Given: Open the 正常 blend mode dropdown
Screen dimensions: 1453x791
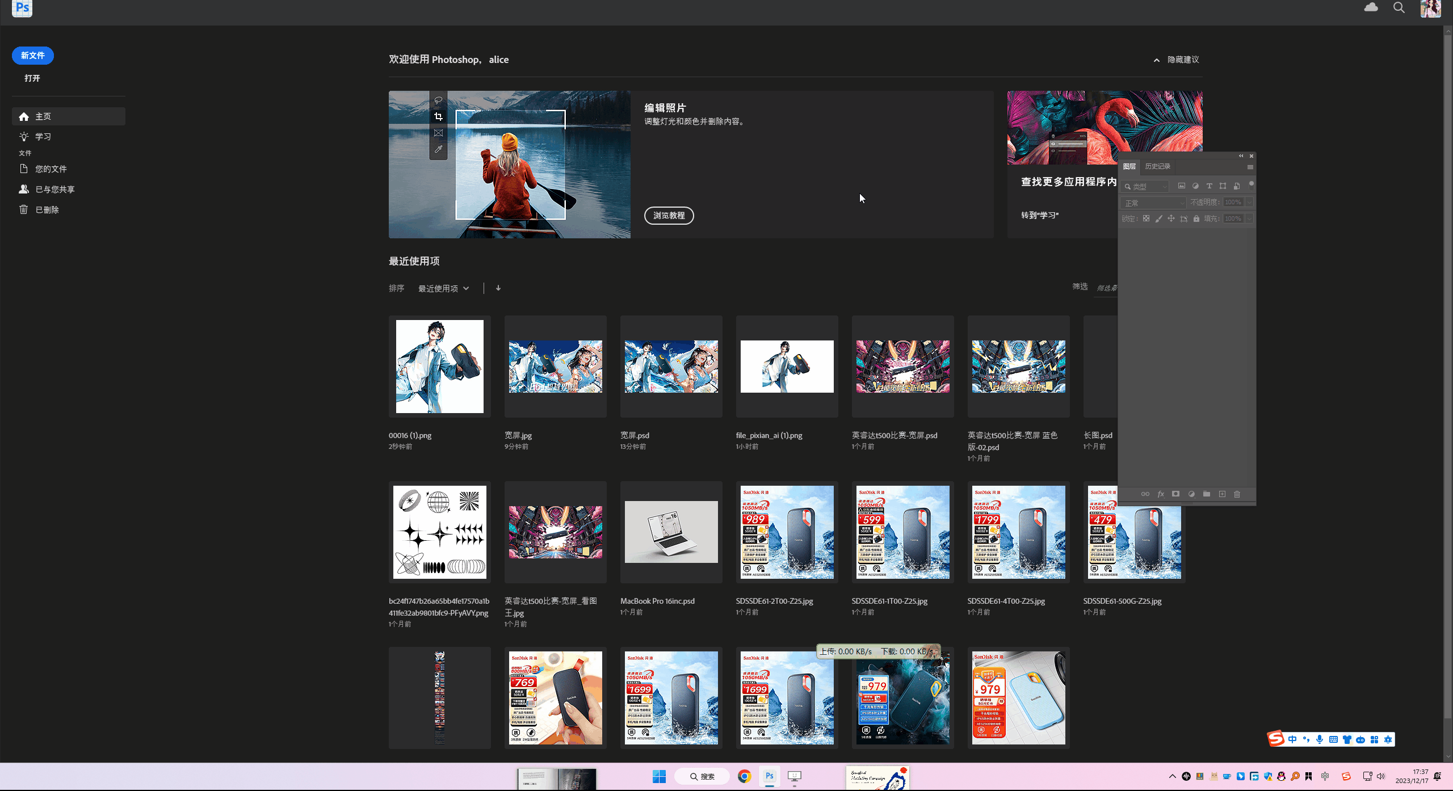Looking at the screenshot, I should tap(1153, 203).
